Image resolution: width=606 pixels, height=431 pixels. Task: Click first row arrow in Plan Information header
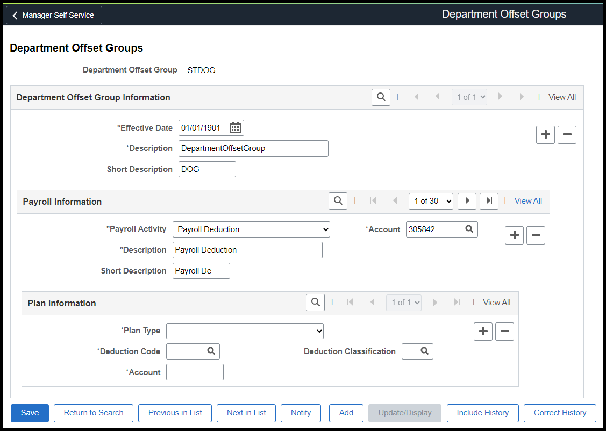tap(350, 303)
